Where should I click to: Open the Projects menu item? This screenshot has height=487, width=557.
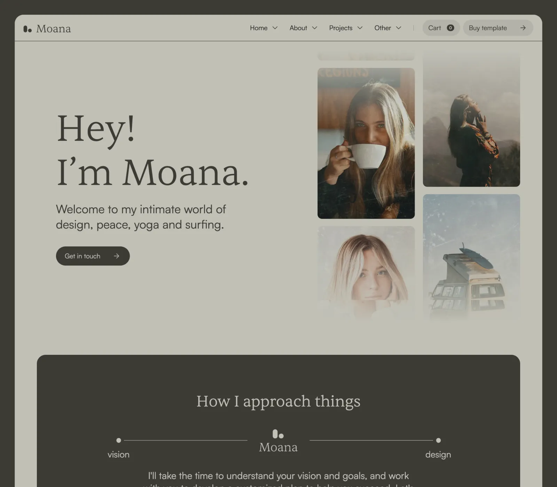coord(341,28)
